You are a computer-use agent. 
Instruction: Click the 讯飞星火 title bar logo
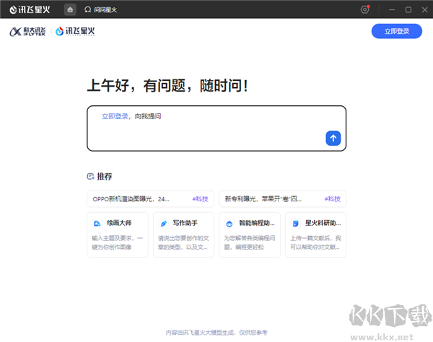[x=30, y=9]
